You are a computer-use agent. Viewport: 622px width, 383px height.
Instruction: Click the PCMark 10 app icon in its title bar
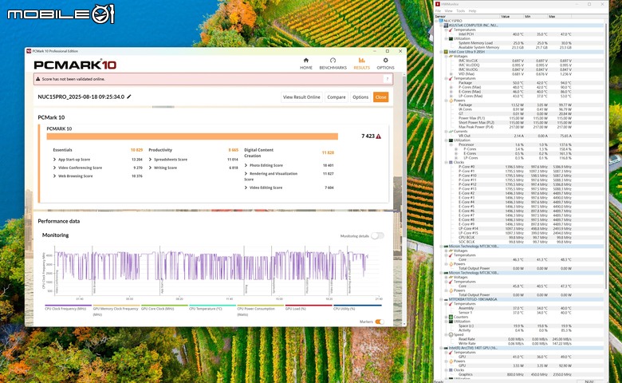[29, 51]
